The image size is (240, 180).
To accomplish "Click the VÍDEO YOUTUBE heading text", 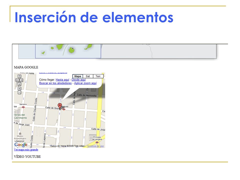I will click(x=27, y=156).
